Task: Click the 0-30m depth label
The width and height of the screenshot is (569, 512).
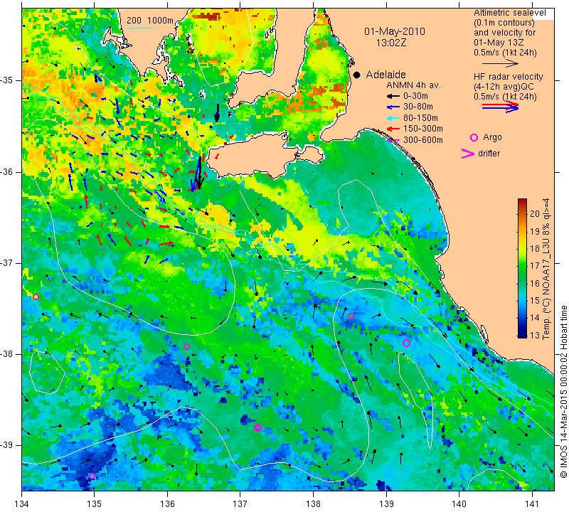Action: point(415,97)
